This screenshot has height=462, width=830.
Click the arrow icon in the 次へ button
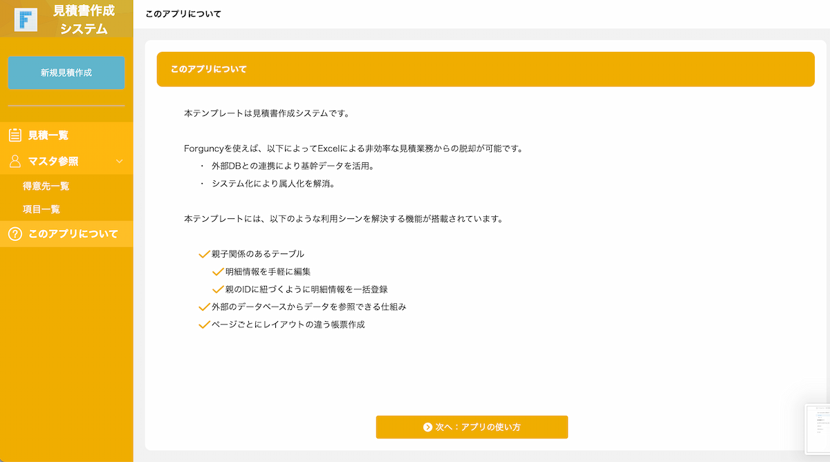tap(427, 427)
